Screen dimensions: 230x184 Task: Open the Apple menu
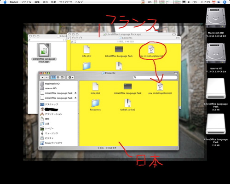click(x=5, y=2)
